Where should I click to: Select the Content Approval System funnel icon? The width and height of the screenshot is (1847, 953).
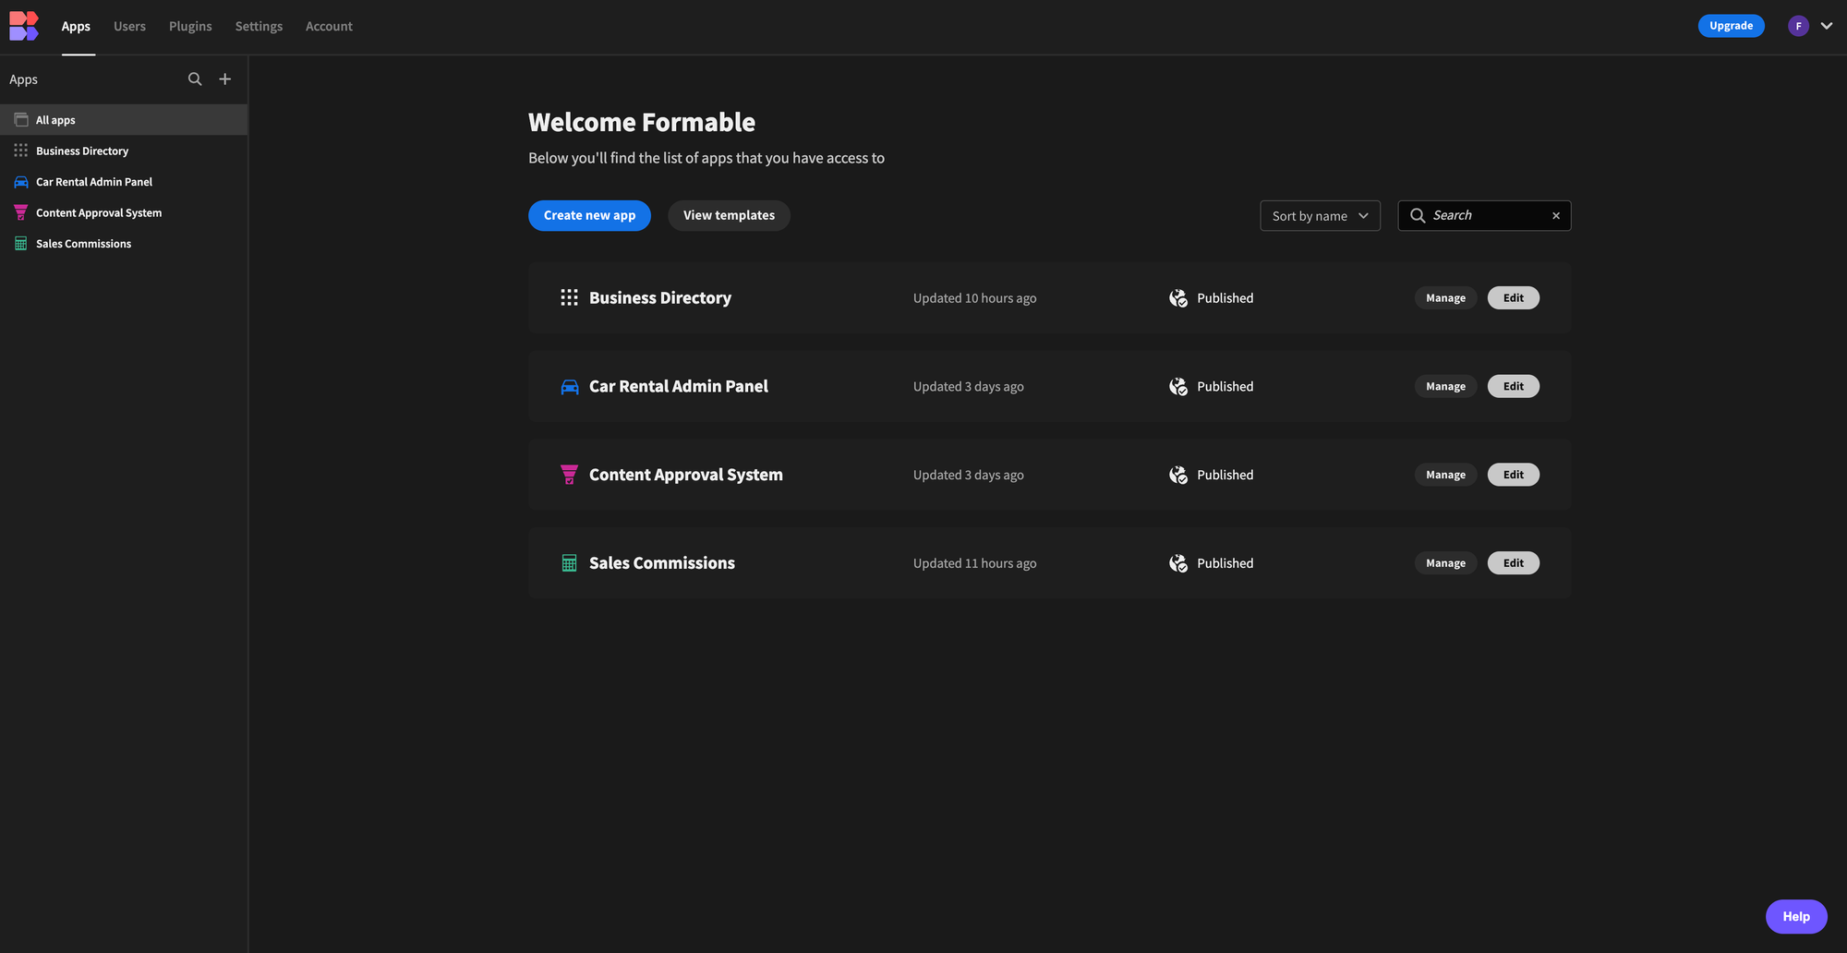[x=20, y=211]
